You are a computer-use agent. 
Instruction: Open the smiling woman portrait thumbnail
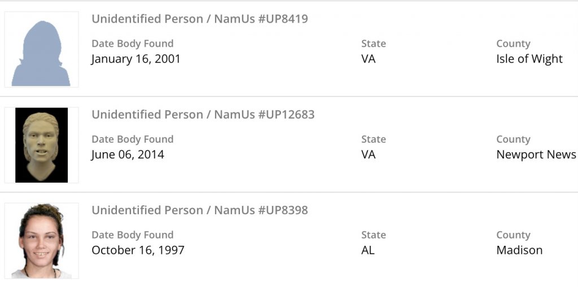pos(41,241)
